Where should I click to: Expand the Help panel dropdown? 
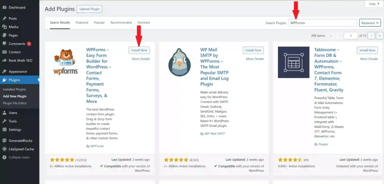[x=374, y=4]
